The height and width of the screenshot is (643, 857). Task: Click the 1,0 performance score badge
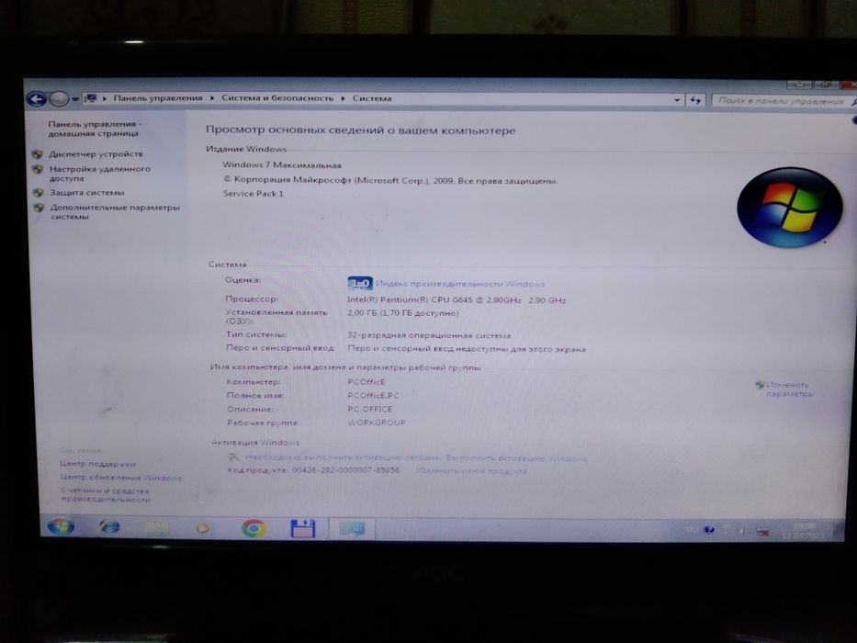point(360,283)
